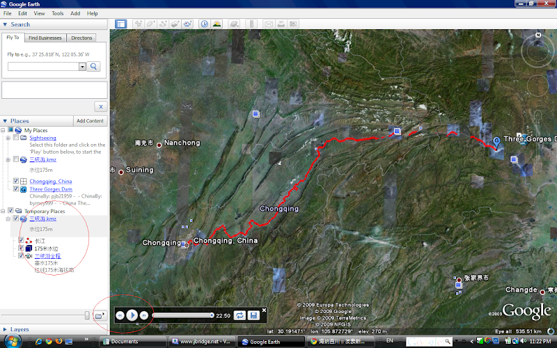Open the File menu
The image size is (557, 348).
point(8,13)
